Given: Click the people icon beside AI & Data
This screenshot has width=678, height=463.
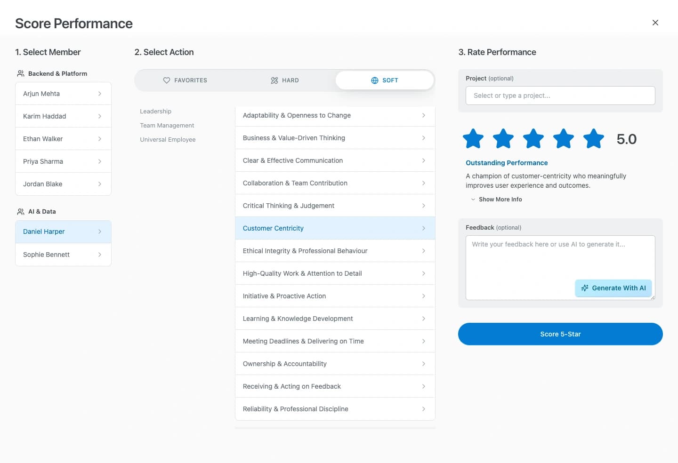Looking at the screenshot, I should (20, 211).
